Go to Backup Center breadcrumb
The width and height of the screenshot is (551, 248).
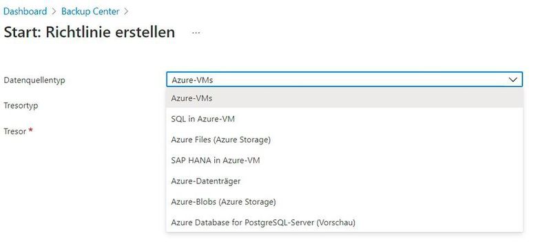pyautogui.click(x=90, y=11)
